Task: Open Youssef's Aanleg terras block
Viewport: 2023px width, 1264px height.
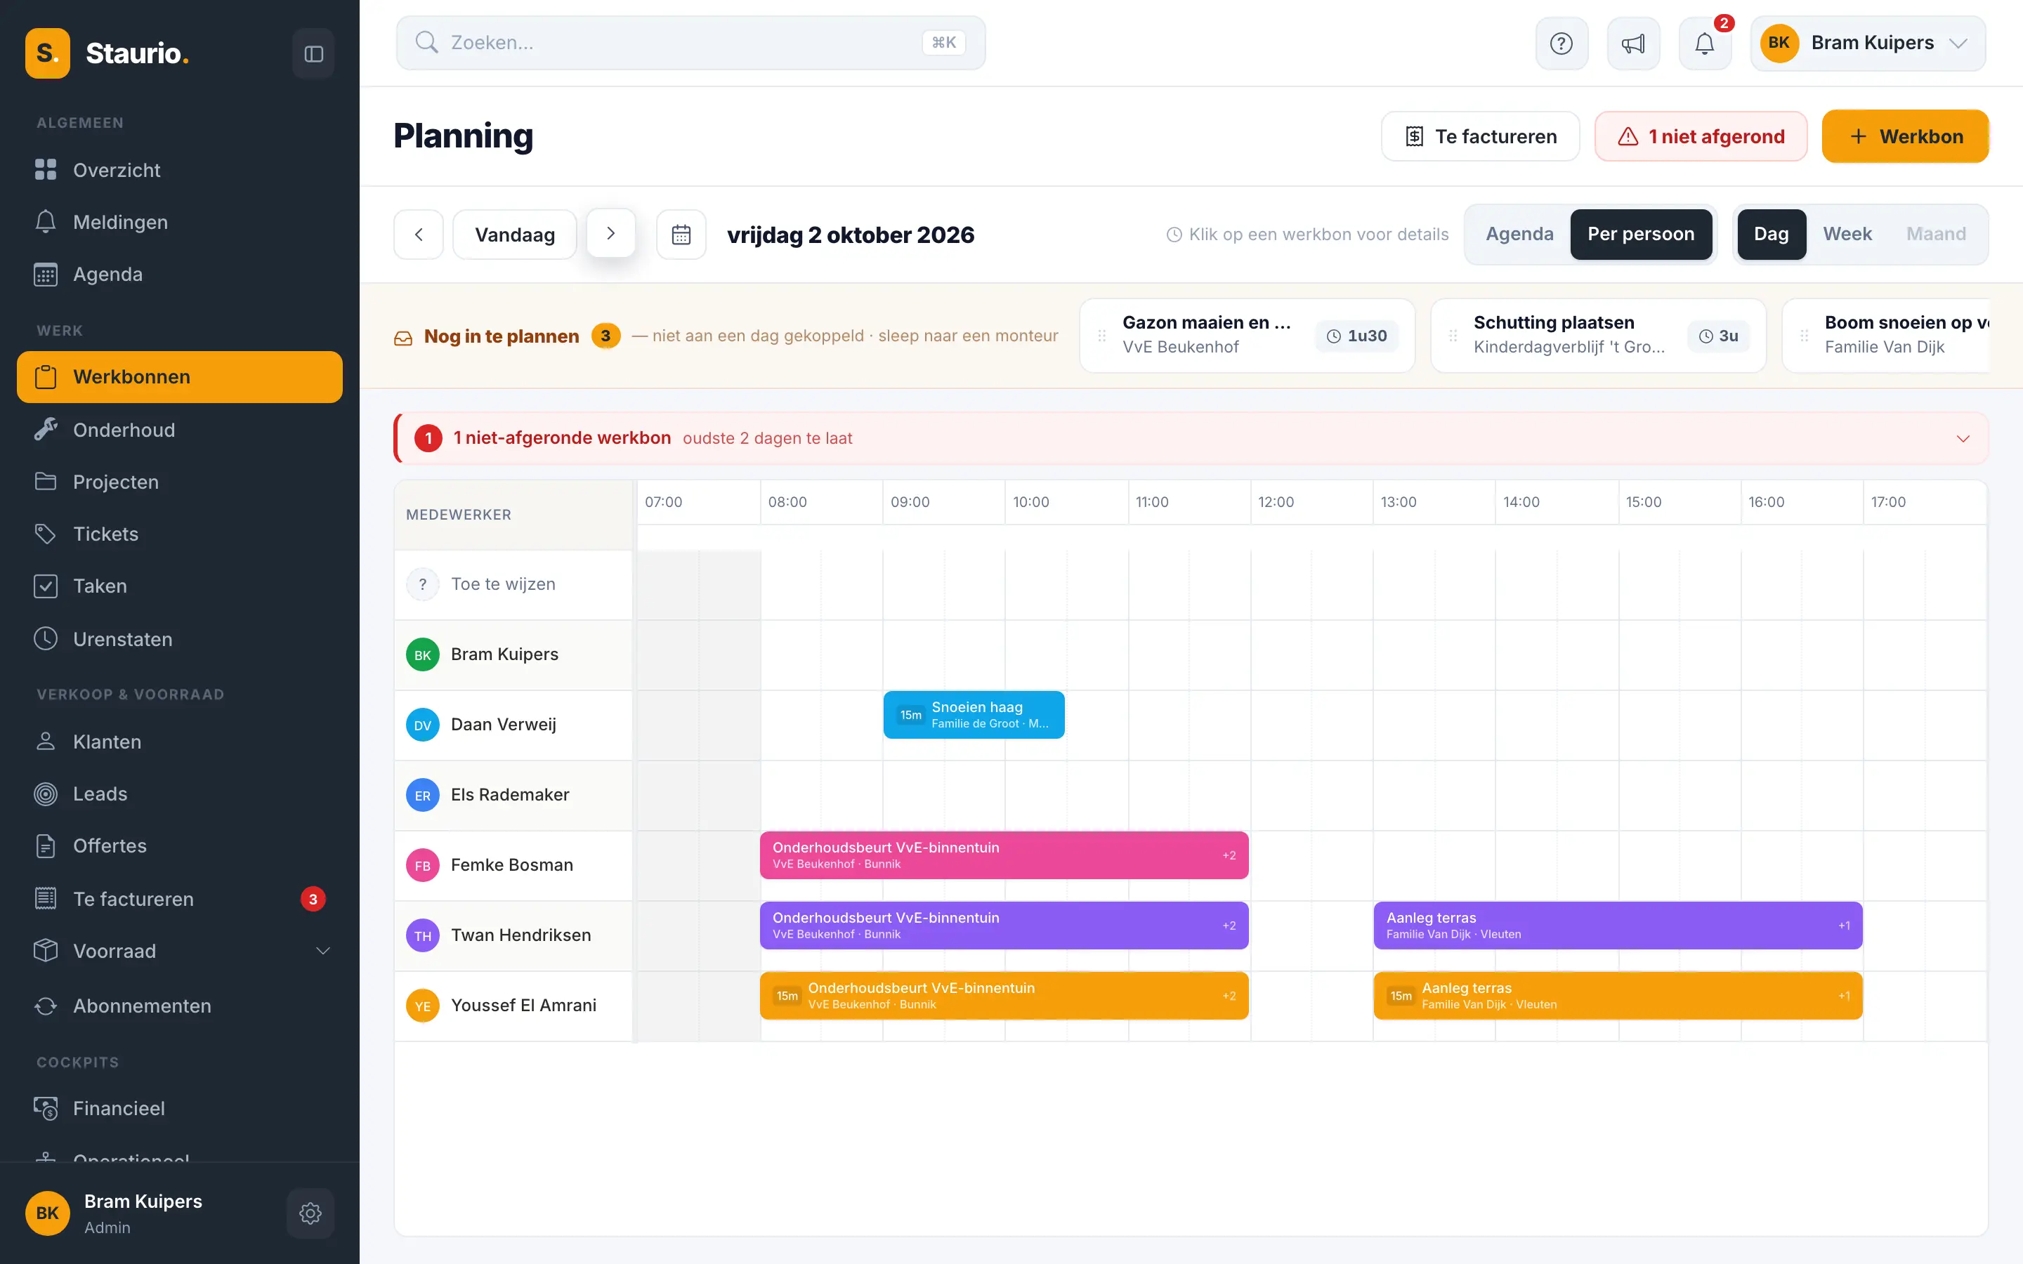Action: [x=1618, y=996]
